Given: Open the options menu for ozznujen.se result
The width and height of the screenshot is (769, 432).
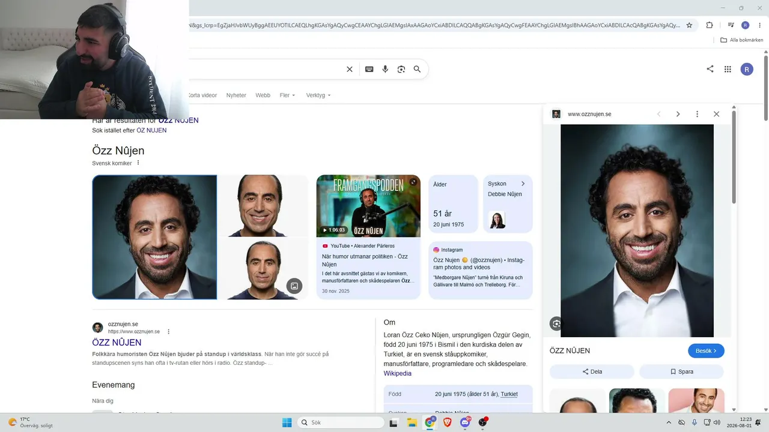Looking at the screenshot, I should (169, 332).
